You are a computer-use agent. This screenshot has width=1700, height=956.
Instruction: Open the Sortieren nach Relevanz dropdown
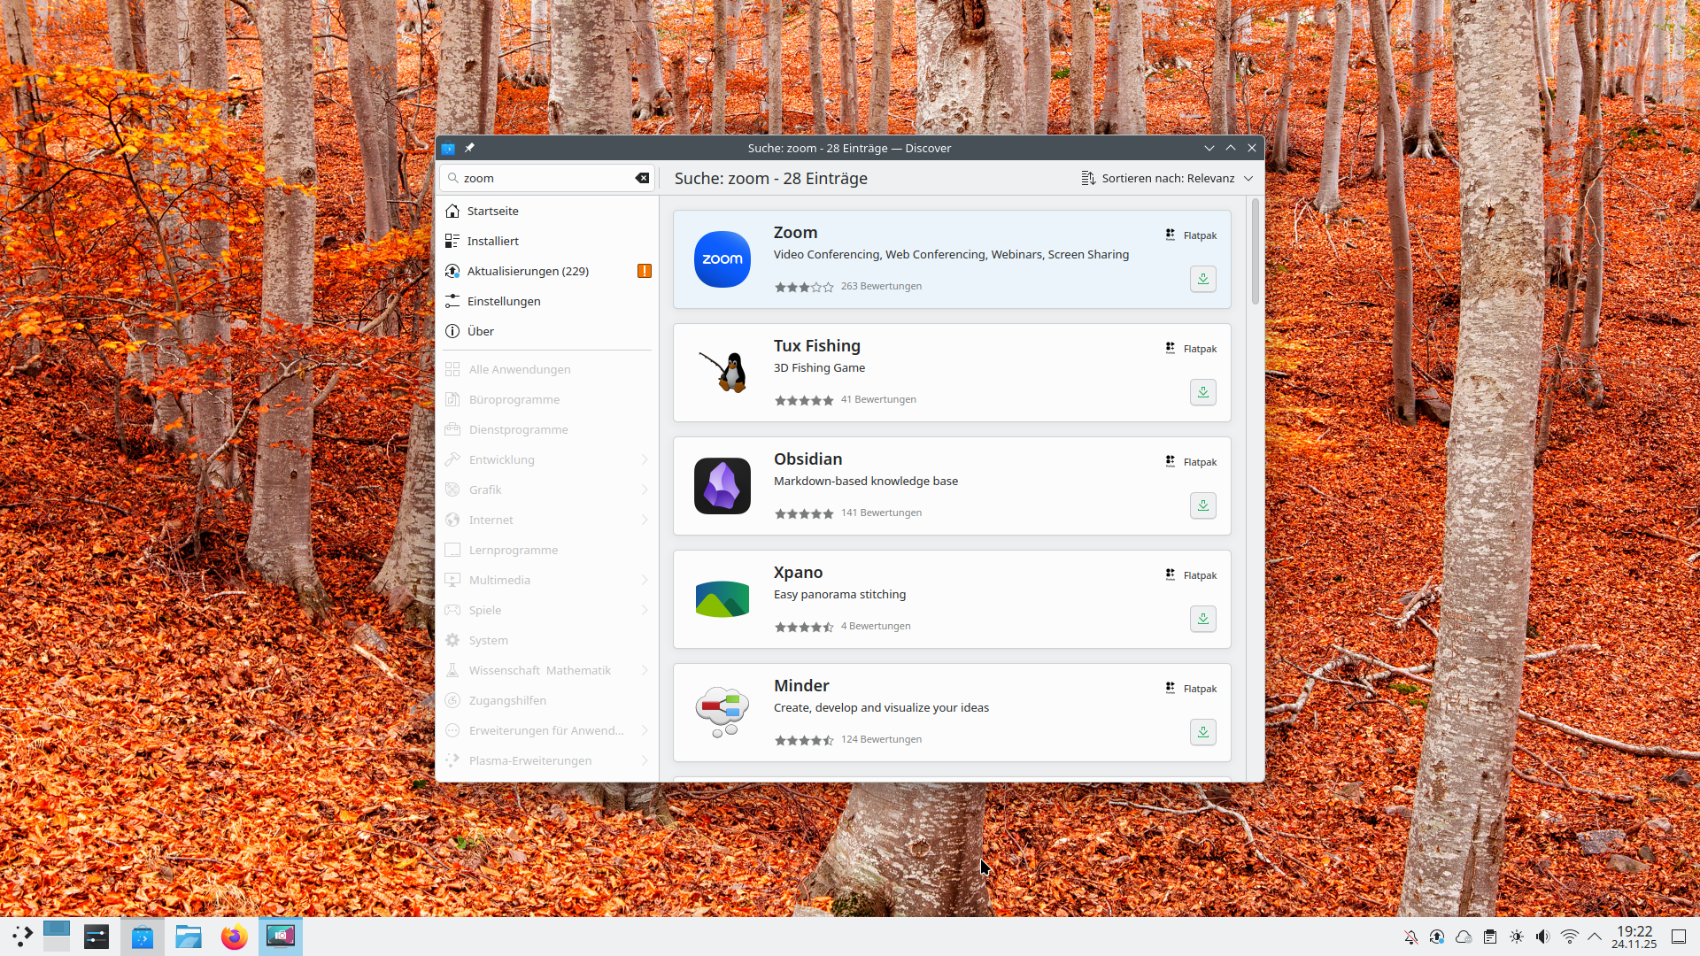point(1166,178)
